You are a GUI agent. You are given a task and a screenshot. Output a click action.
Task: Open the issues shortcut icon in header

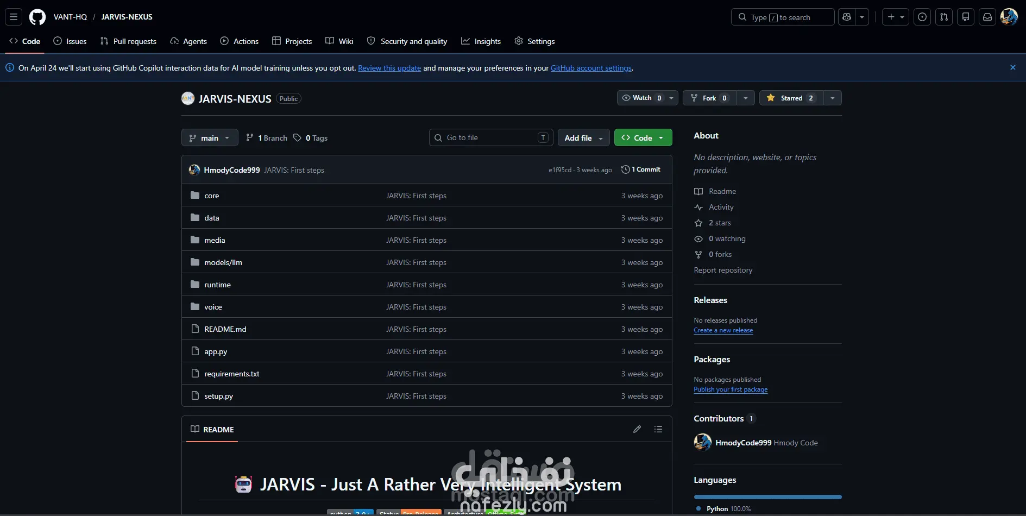click(x=922, y=17)
